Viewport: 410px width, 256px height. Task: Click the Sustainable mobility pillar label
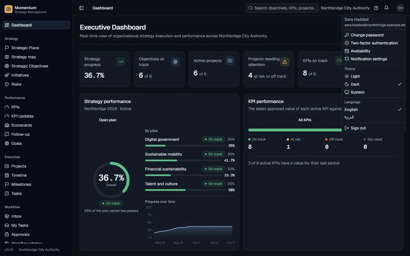163,154
